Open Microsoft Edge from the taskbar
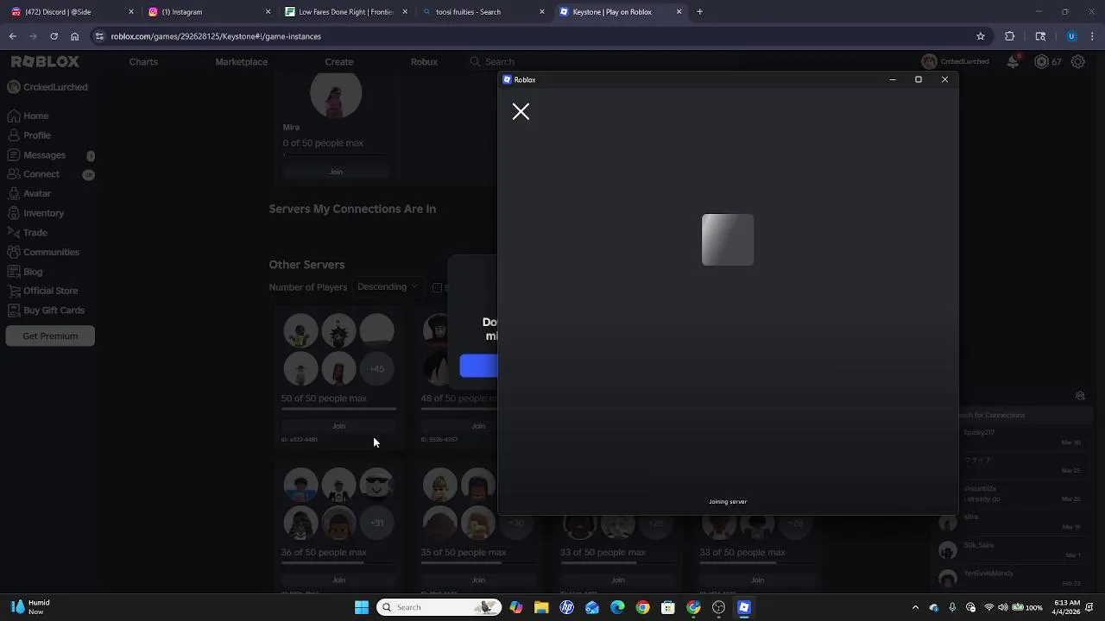The height and width of the screenshot is (621, 1105). [617, 607]
